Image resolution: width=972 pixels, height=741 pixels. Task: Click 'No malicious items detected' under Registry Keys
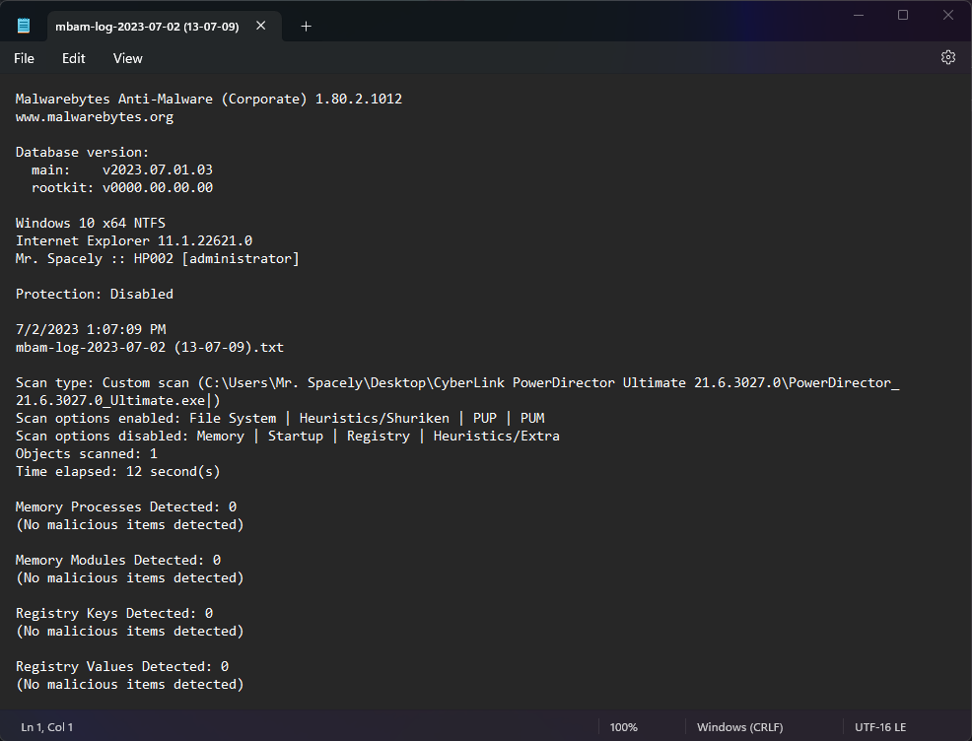click(x=129, y=632)
